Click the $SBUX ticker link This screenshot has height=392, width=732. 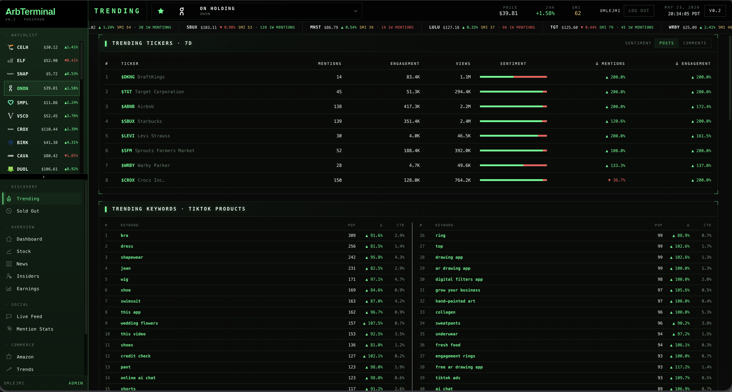[x=128, y=121]
